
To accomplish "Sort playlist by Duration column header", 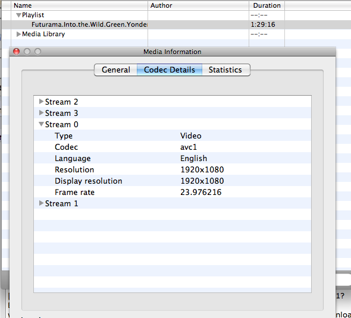I will (x=267, y=5).
